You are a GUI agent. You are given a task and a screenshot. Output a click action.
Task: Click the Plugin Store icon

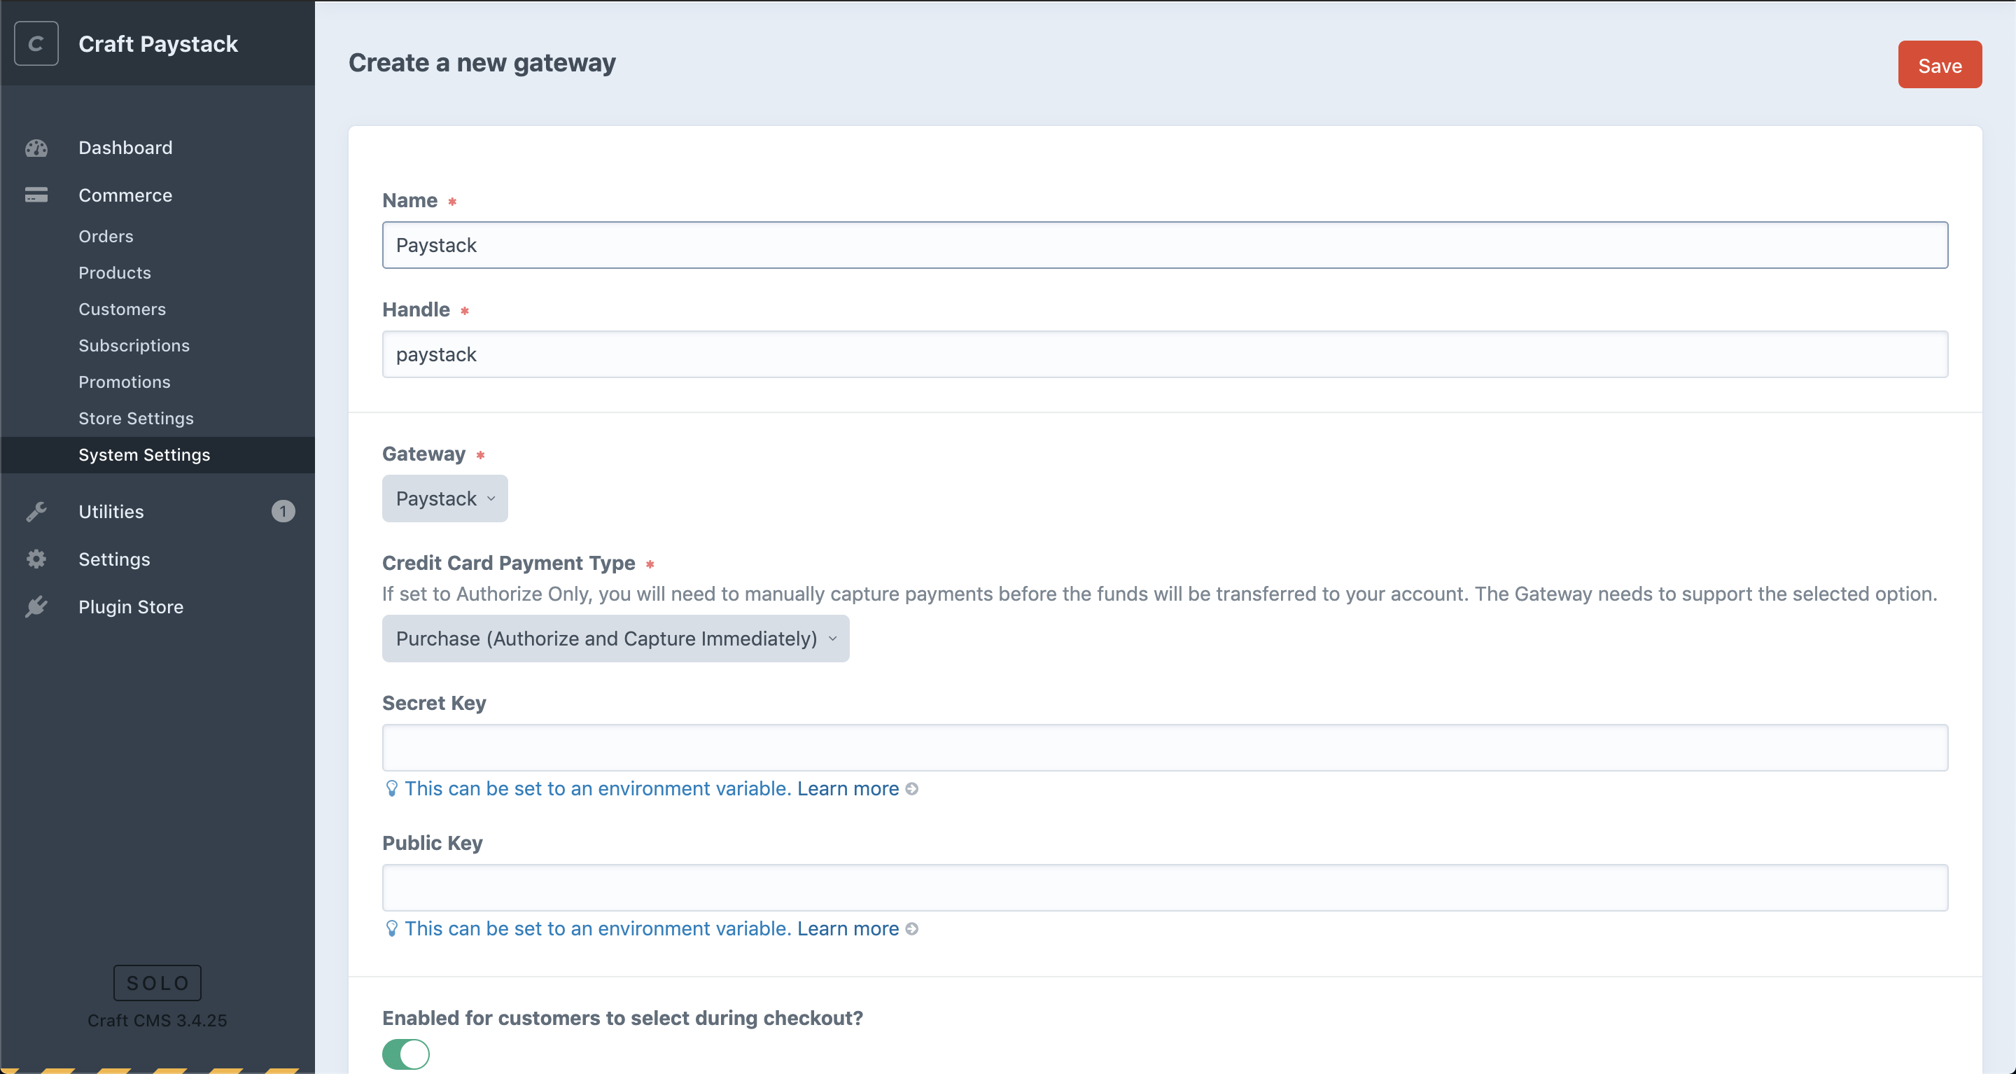coord(36,606)
